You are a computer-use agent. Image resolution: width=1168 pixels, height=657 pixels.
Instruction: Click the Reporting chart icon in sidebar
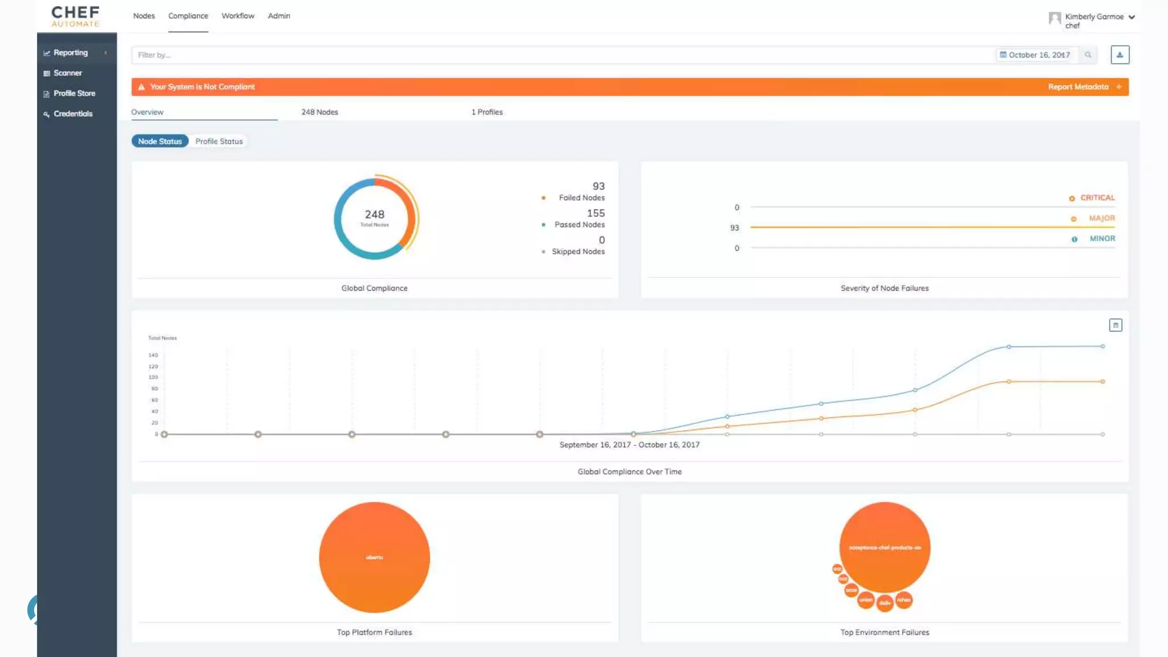click(x=47, y=53)
